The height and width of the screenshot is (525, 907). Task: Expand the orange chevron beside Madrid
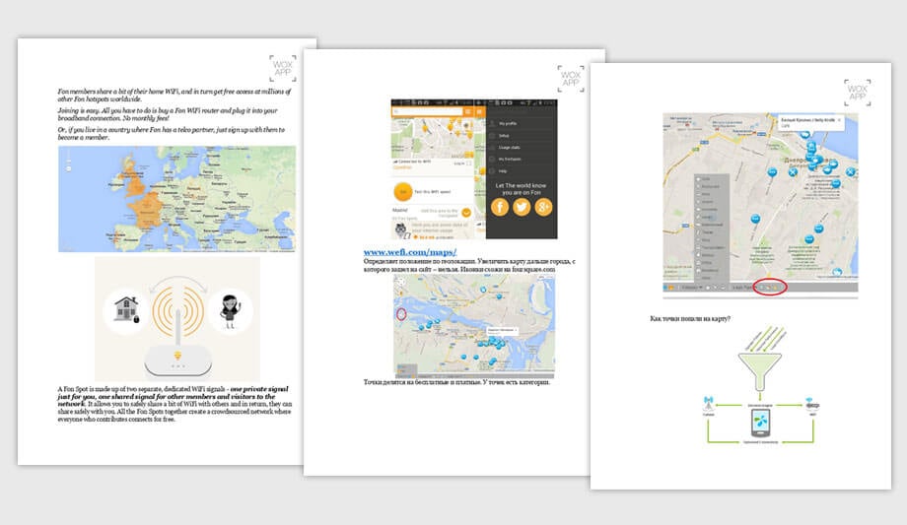click(466, 212)
